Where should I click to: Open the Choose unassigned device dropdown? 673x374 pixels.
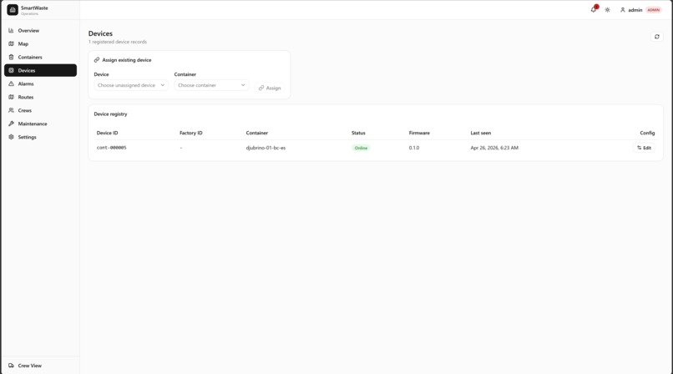tap(131, 85)
